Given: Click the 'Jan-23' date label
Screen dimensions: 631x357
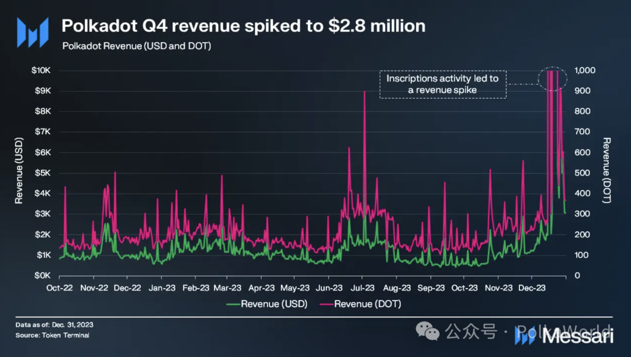Looking at the screenshot, I should (x=162, y=288).
